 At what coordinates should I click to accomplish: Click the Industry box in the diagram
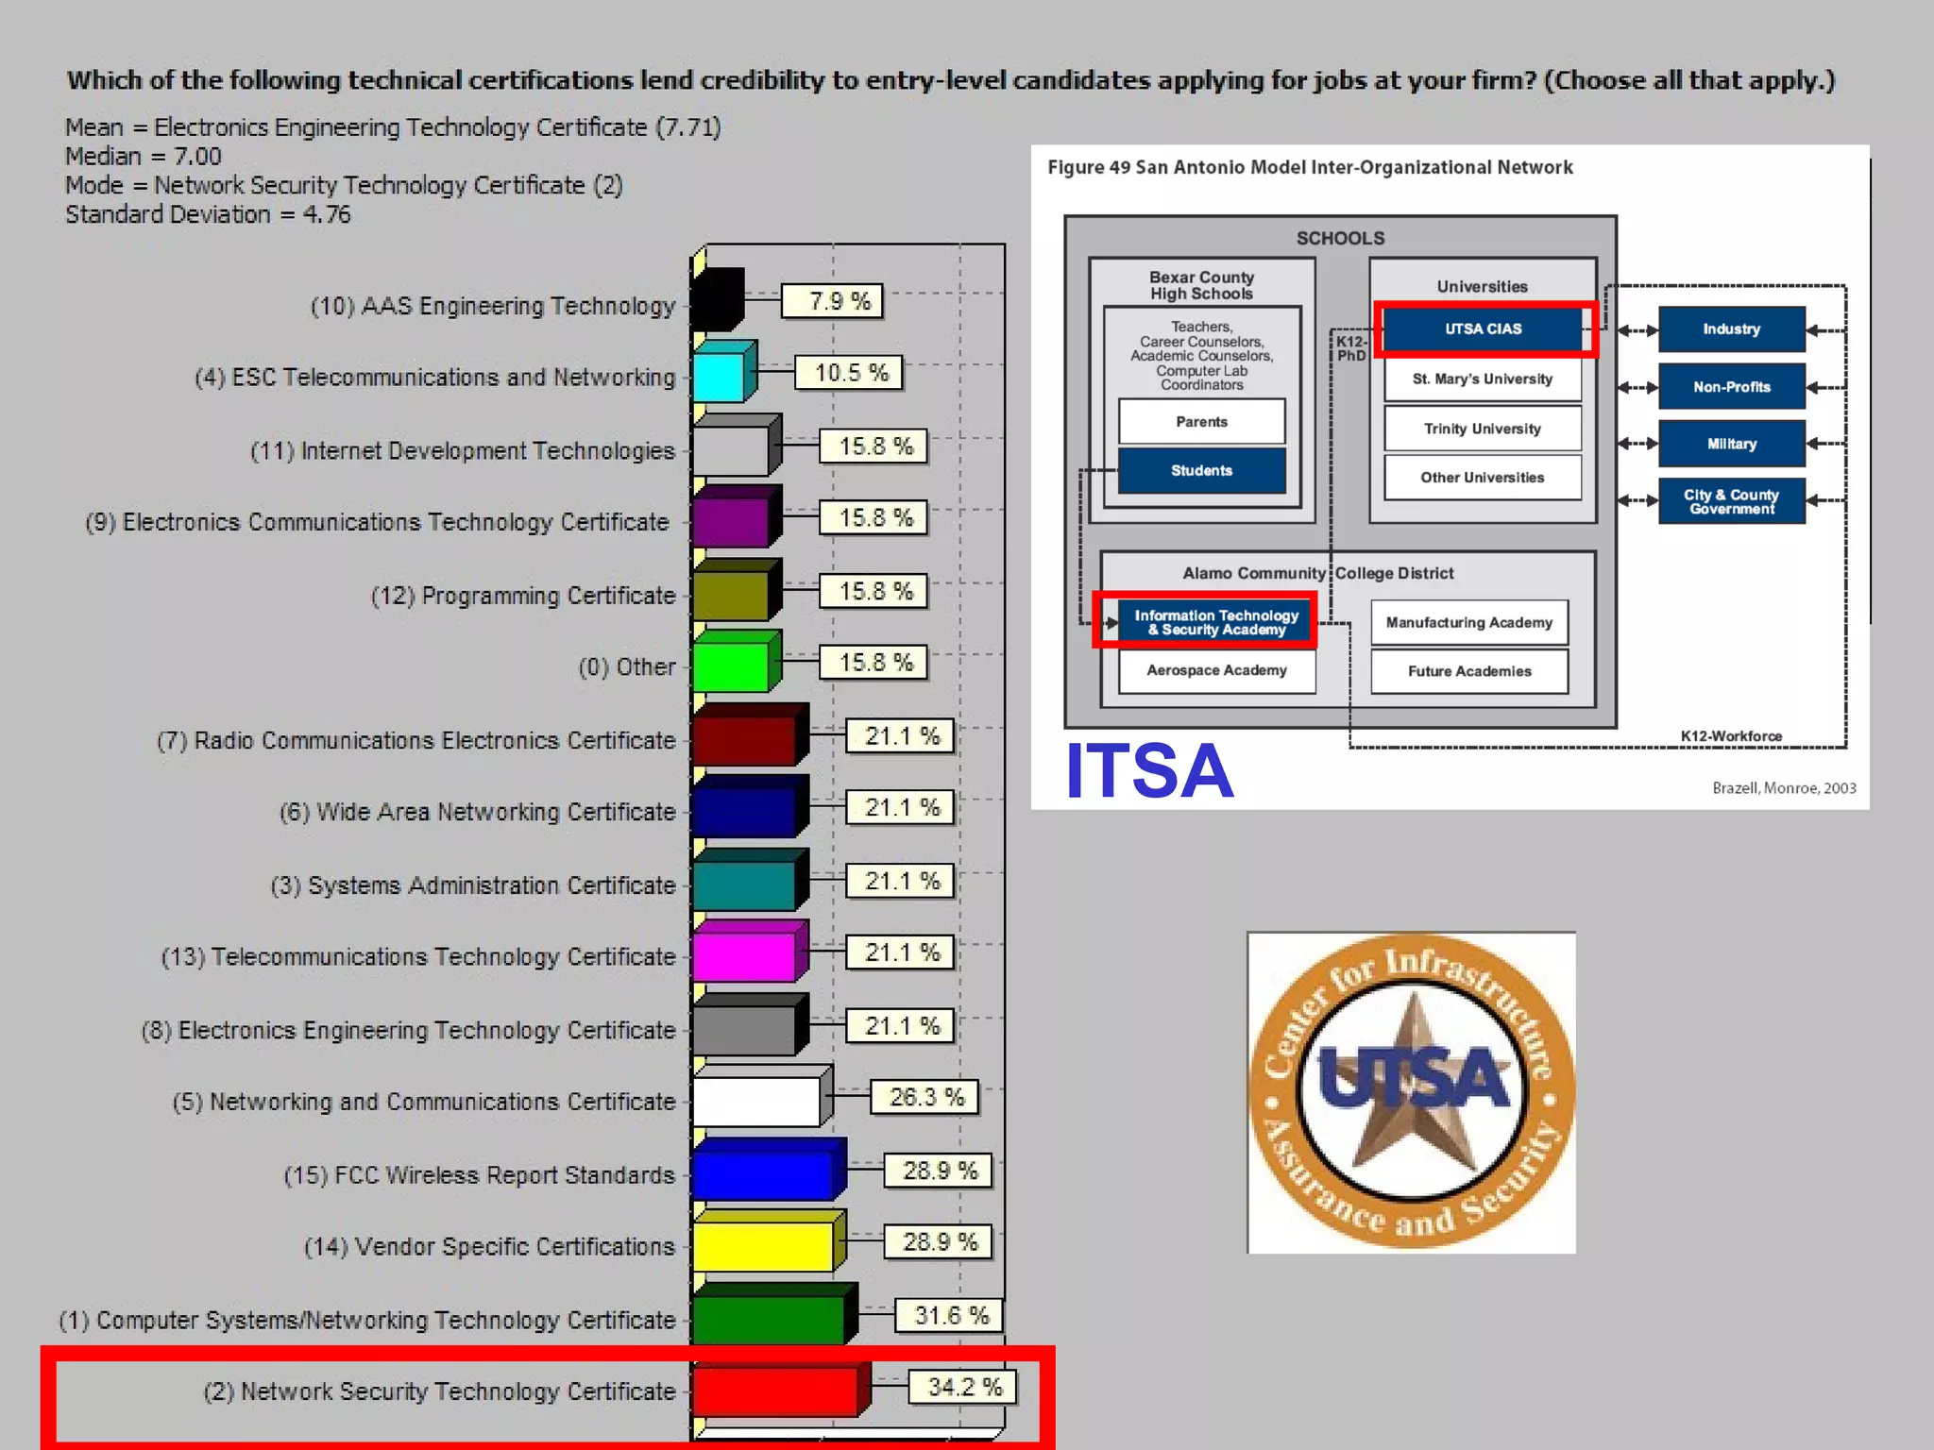(1731, 329)
